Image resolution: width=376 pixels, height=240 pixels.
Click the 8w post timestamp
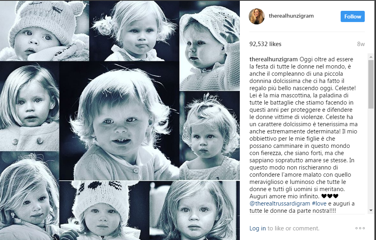tap(361, 44)
